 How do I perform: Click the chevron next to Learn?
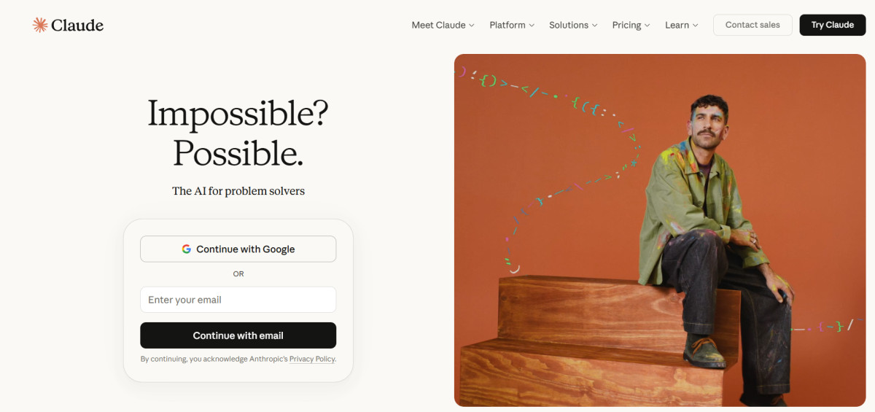pos(695,26)
